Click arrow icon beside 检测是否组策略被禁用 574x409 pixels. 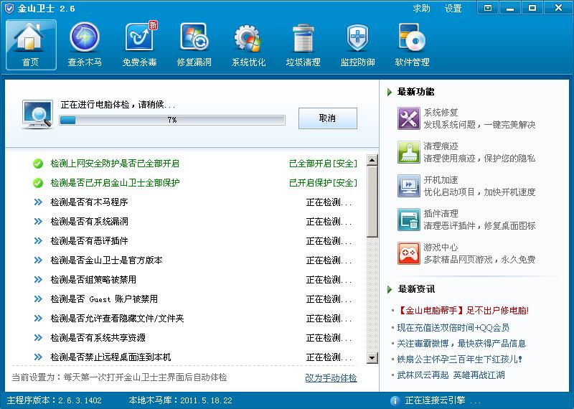(x=38, y=280)
